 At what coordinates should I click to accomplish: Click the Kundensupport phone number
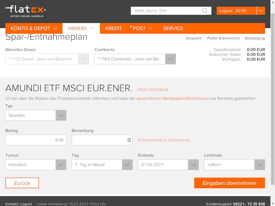point(249,204)
